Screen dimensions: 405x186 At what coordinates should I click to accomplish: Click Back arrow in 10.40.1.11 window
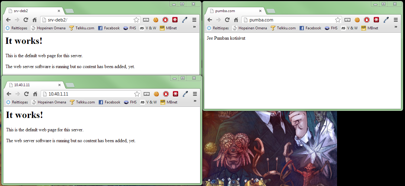[9, 94]
